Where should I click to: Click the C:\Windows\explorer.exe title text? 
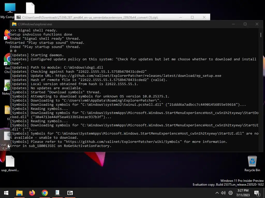pos(35,24)
